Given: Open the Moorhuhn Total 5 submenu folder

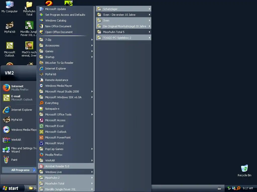Looking at the screenshot, I should click(123, 32).
